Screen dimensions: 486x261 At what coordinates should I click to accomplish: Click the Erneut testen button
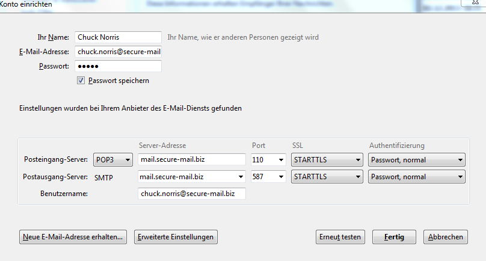click(340, 237)
